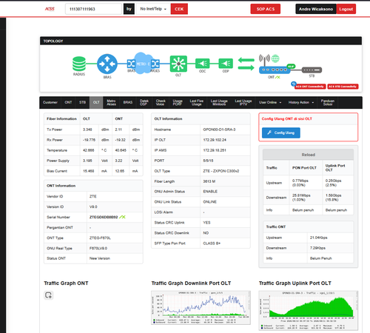Click the SOP ACS button
370x333 pixels.
266,9
